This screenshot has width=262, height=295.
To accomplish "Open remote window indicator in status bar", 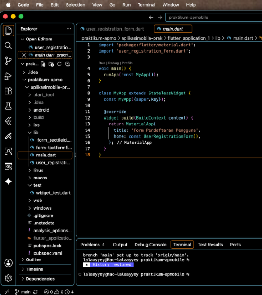I will click(x=7, y=291).
